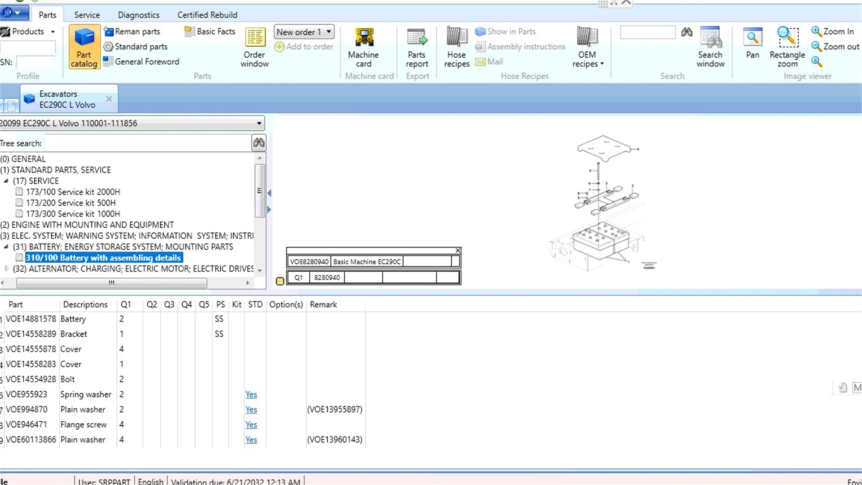This screenshot has height=485, width=862.
Task: Click the zoom icon below Zoom out
Action: pos(817,62)
